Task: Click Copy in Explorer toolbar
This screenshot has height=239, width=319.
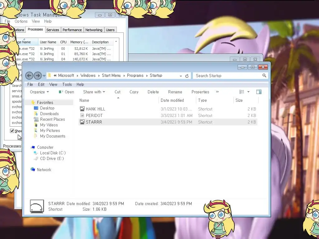Action: 134,92
